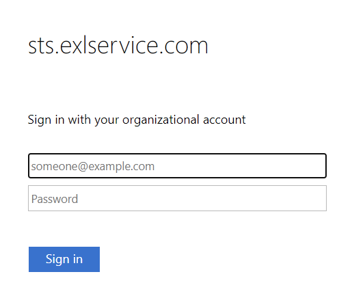Place cursor in the Password box
The height and width of the screenshot is (298, 352).
click(x=177, y=198)
